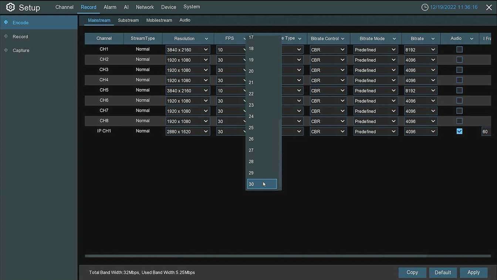Open CH1 resolution dropdown 3840 x 2160
The width and height of the screenshot is (497, 280).
pyautogui.click(x=187, y=50)
